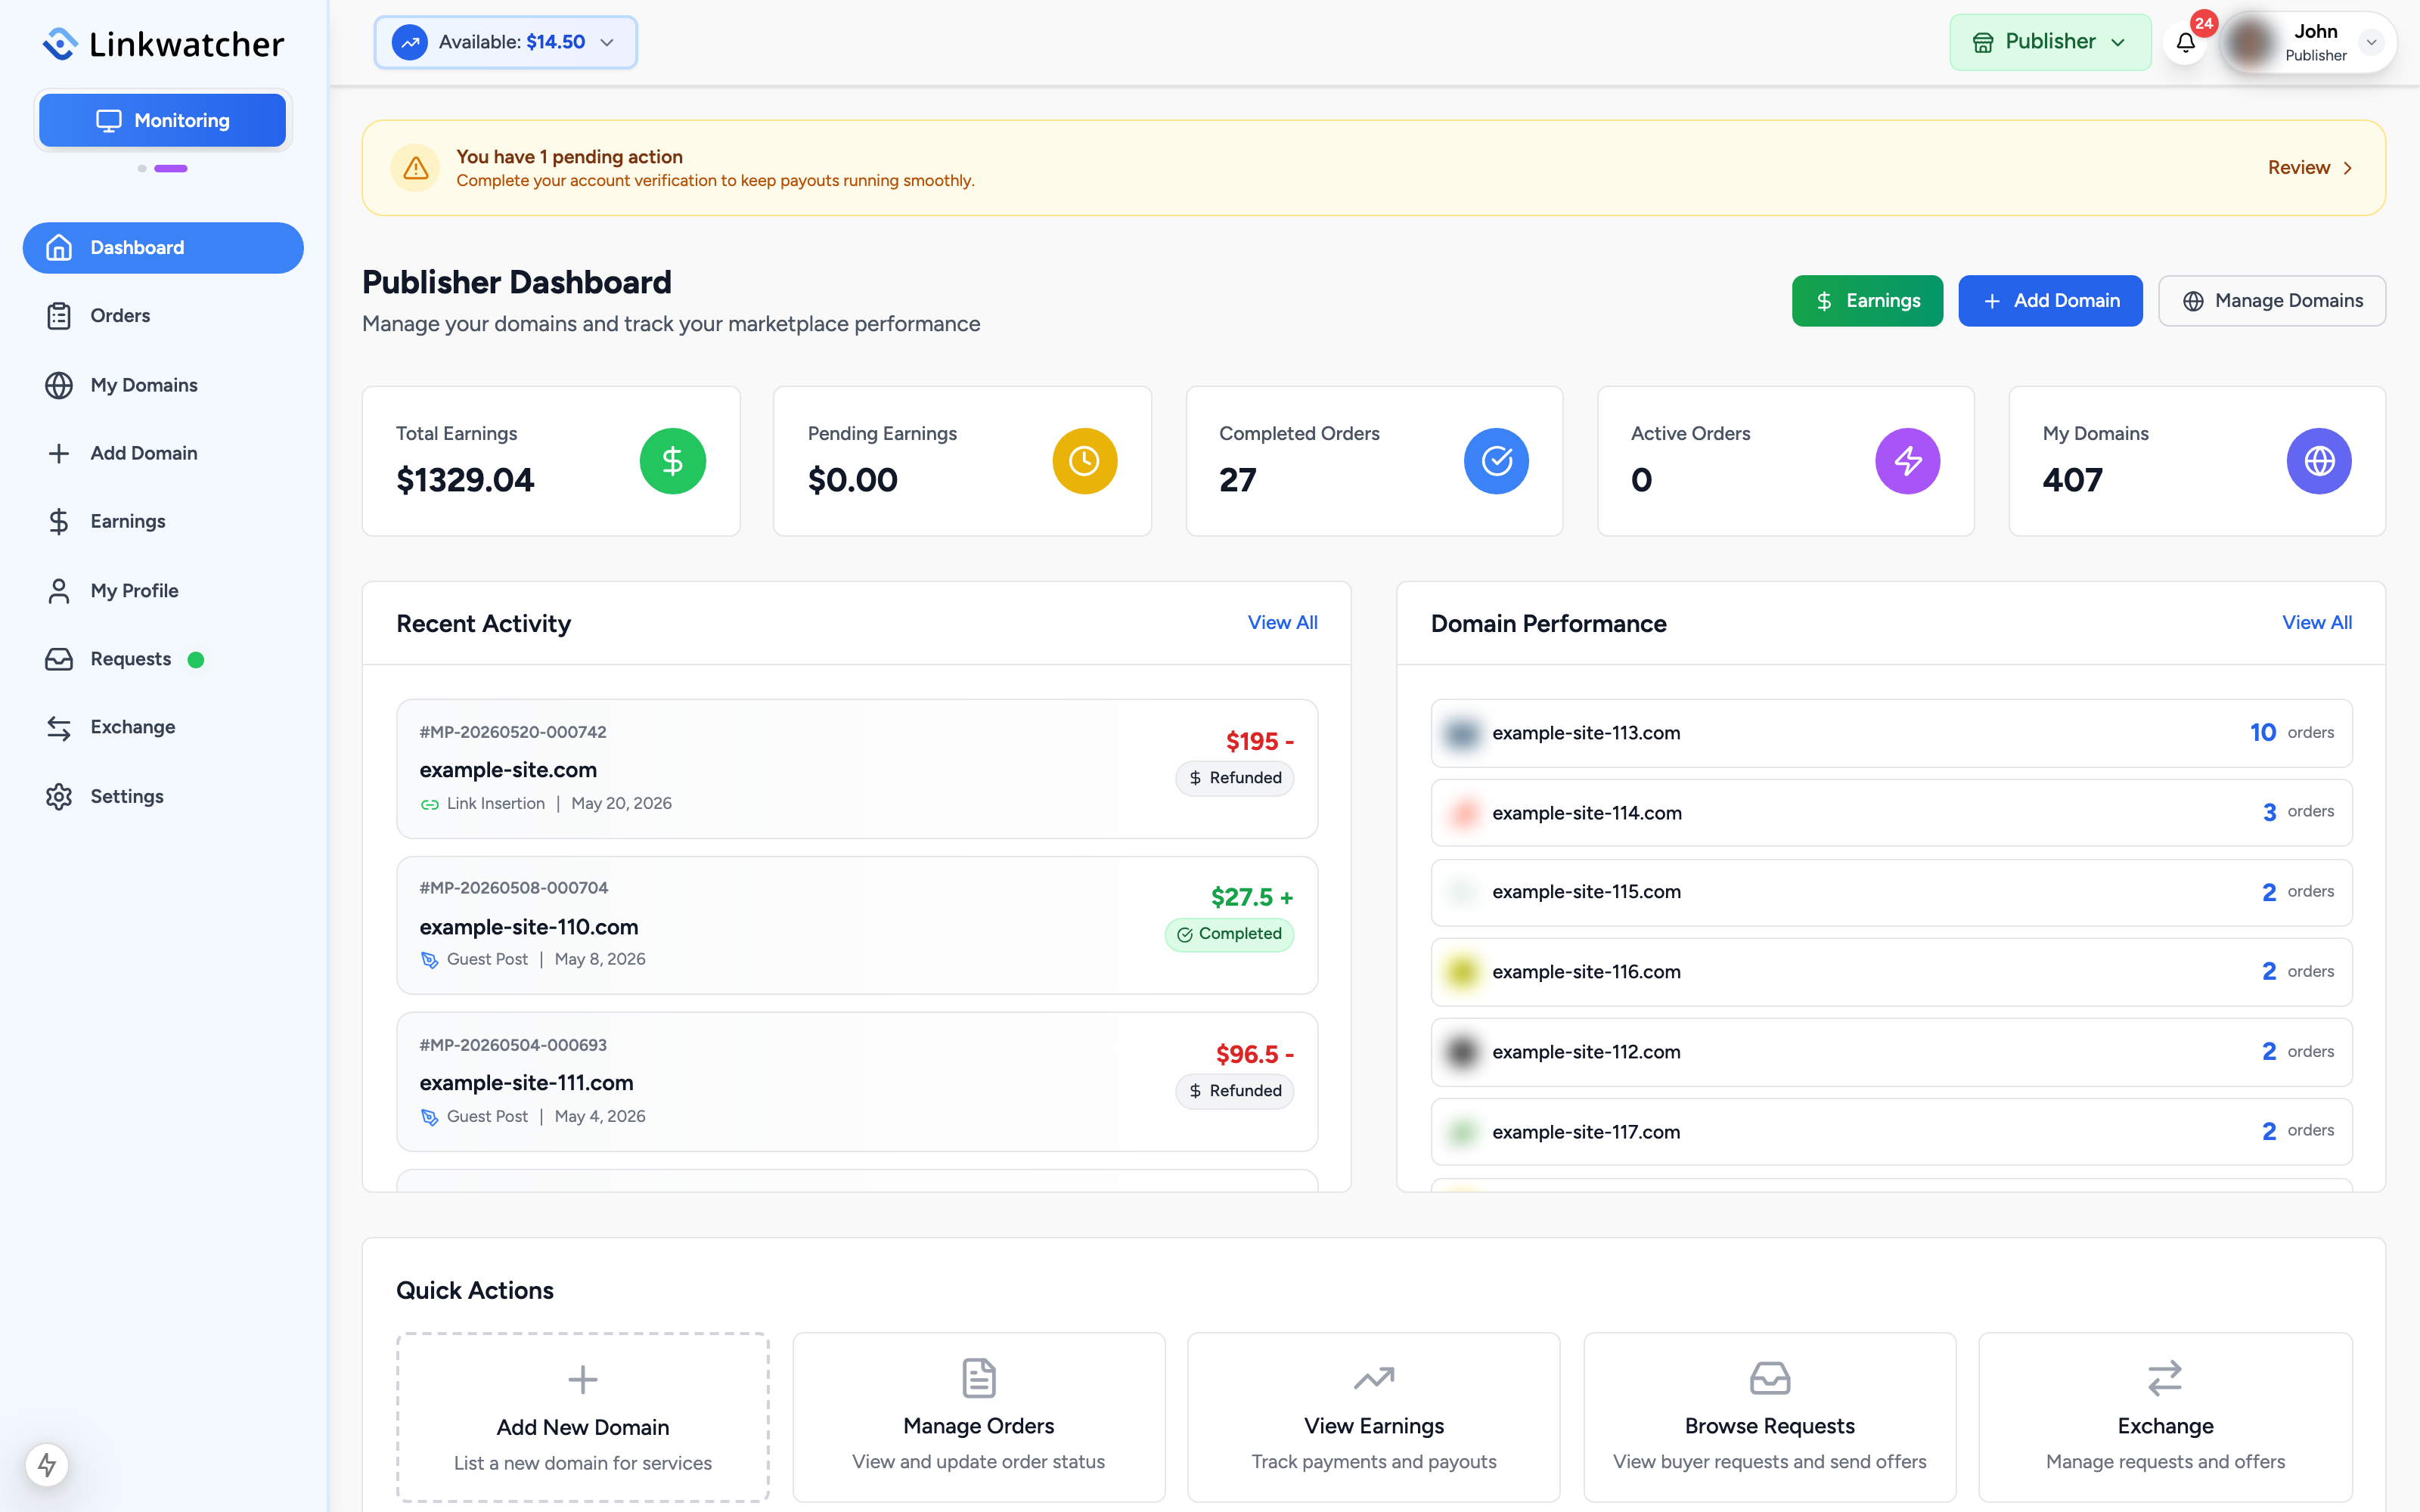Open Exchange in the sidebar
Screen dimensions: 2420x1512
click(163, 727)
